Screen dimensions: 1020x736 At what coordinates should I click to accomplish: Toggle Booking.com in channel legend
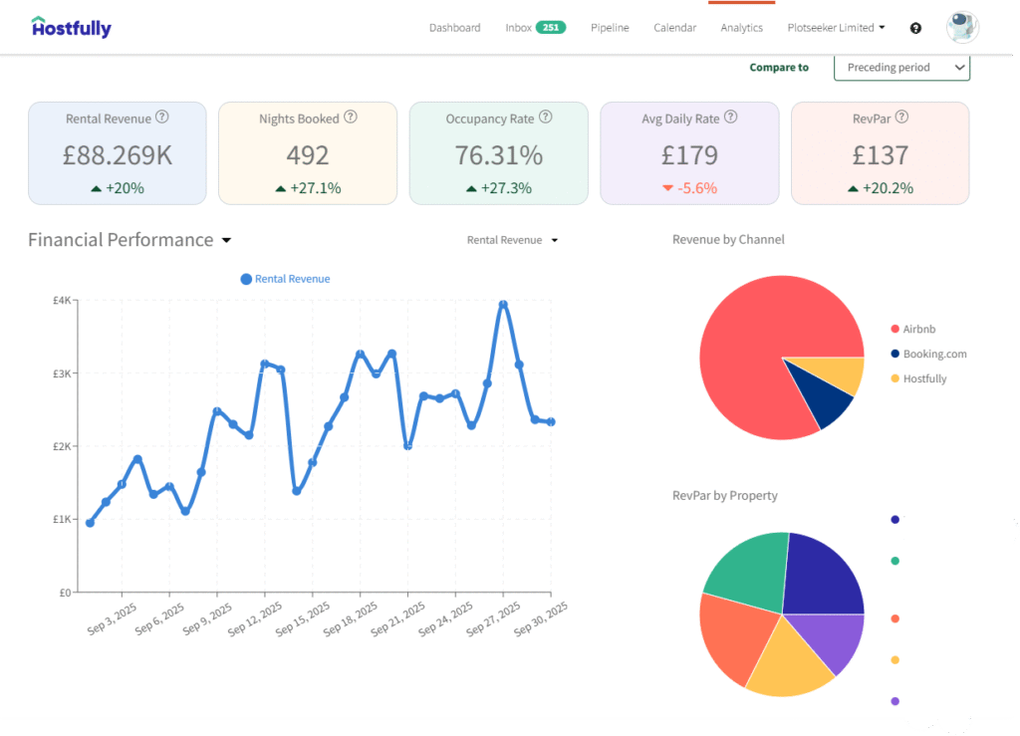pos(933,354)
